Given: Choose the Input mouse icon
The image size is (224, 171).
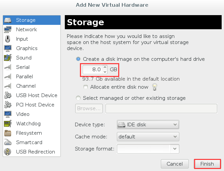Looking at the screenshot, I should pyautogui.click(x=8, y=39).
